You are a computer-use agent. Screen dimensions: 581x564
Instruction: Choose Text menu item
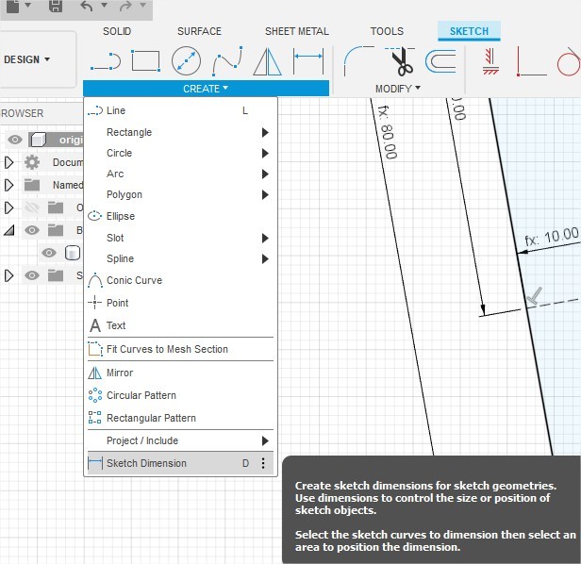point(181,325)
